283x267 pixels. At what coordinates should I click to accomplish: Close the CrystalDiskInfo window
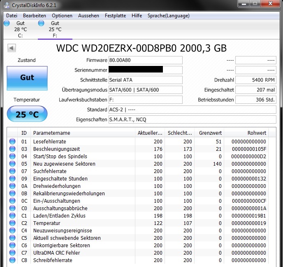coord(270,3)
